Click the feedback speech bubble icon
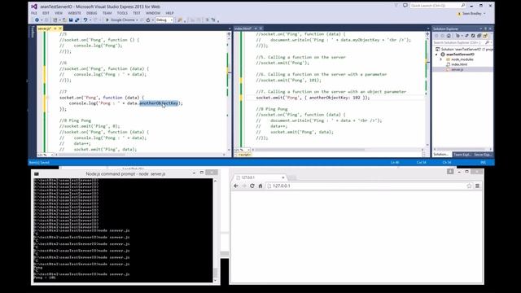This screenshot has height=293, width=521. click(405, 6)
